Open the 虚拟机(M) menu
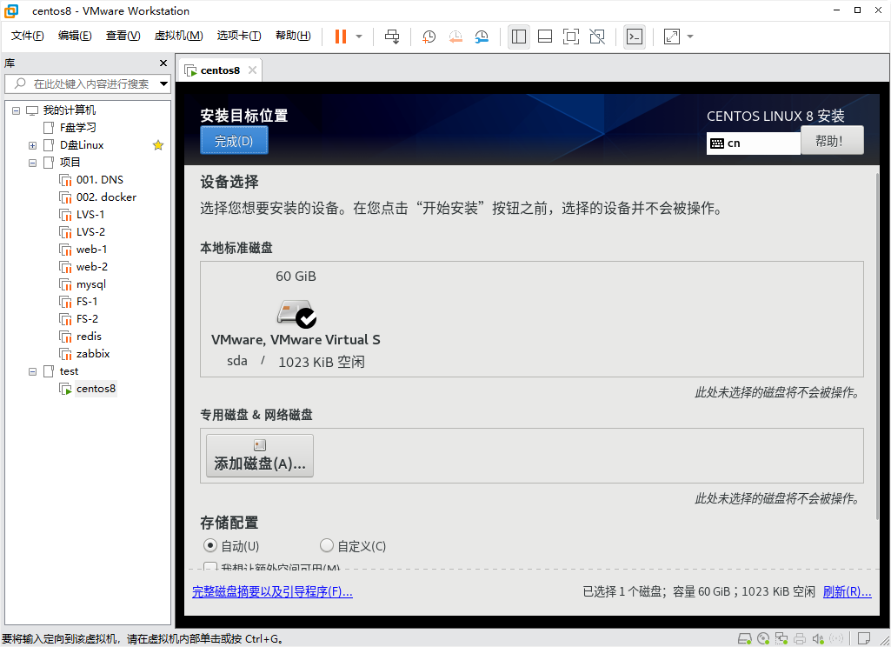Screen dimensions: 891x647 click(x=178, y=36)
